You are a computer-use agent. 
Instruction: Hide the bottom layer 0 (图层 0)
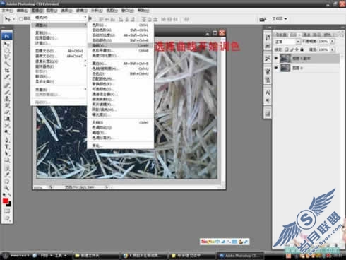(276, 68)
